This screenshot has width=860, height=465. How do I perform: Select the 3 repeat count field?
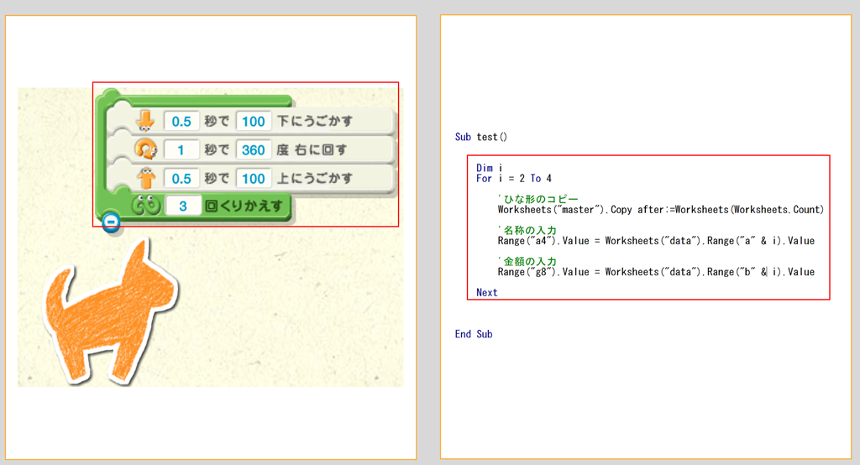coord(183,206)
